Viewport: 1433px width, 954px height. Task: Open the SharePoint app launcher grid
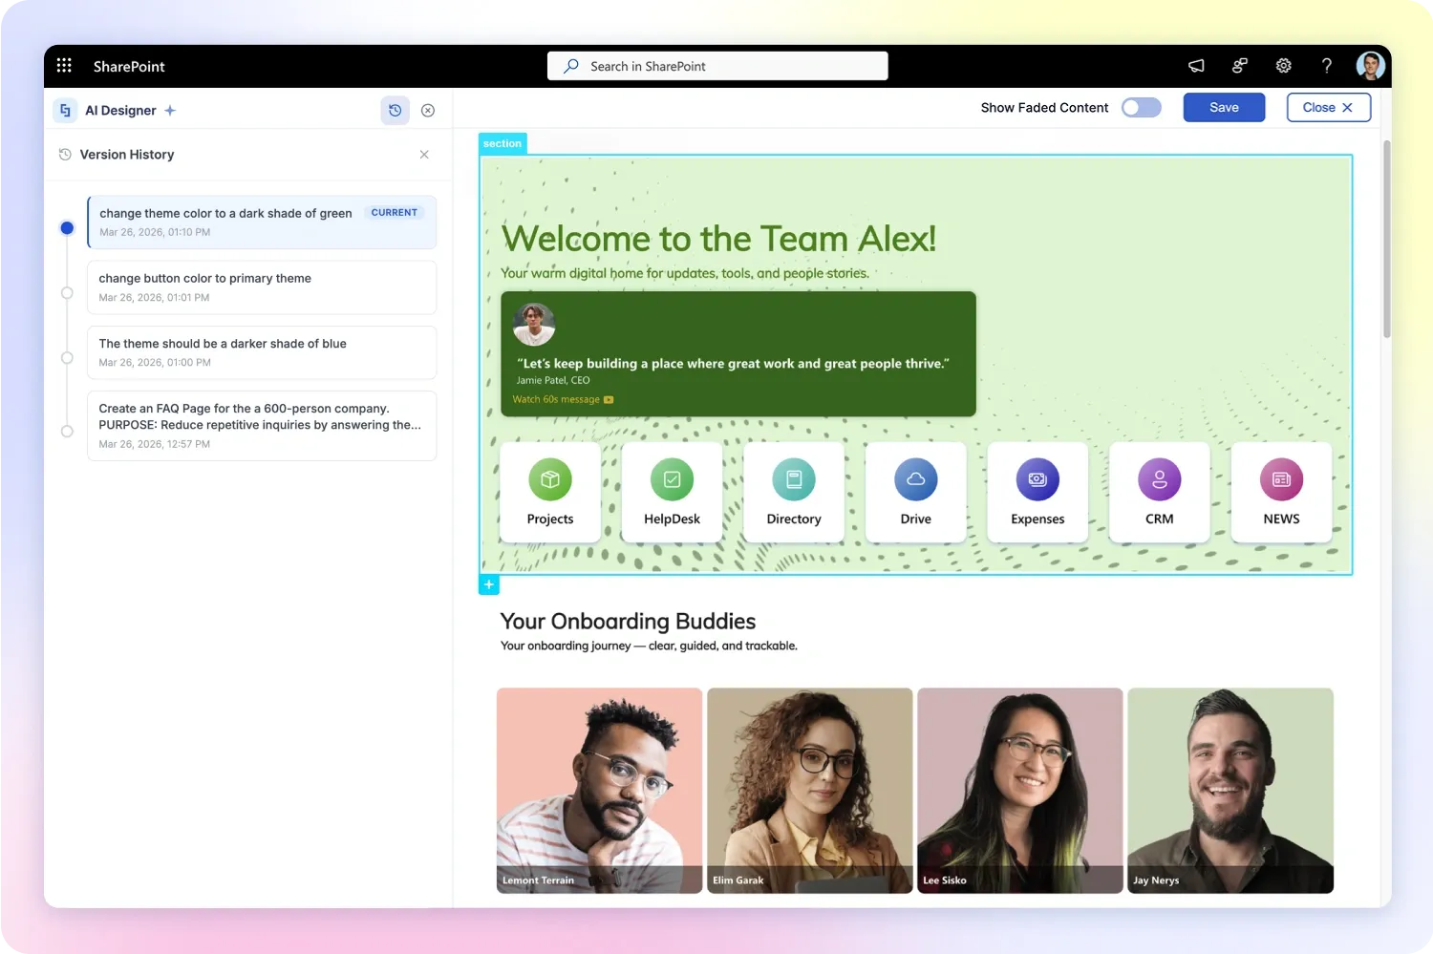click(64, 66)
